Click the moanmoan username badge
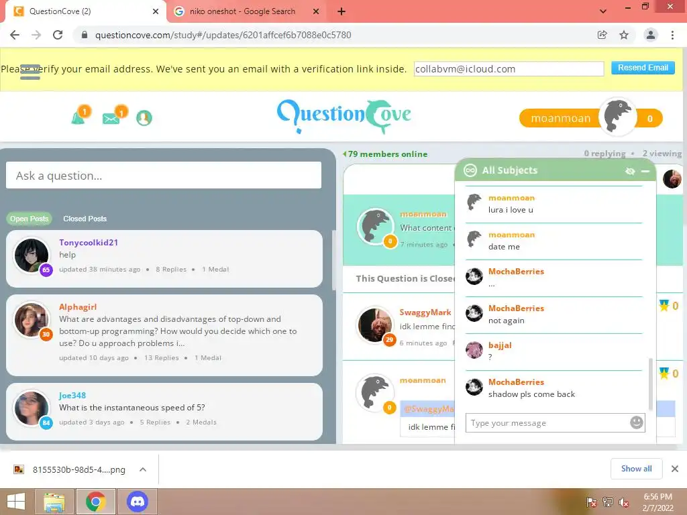This screenshot has height=515, width=687. point(560,118)
